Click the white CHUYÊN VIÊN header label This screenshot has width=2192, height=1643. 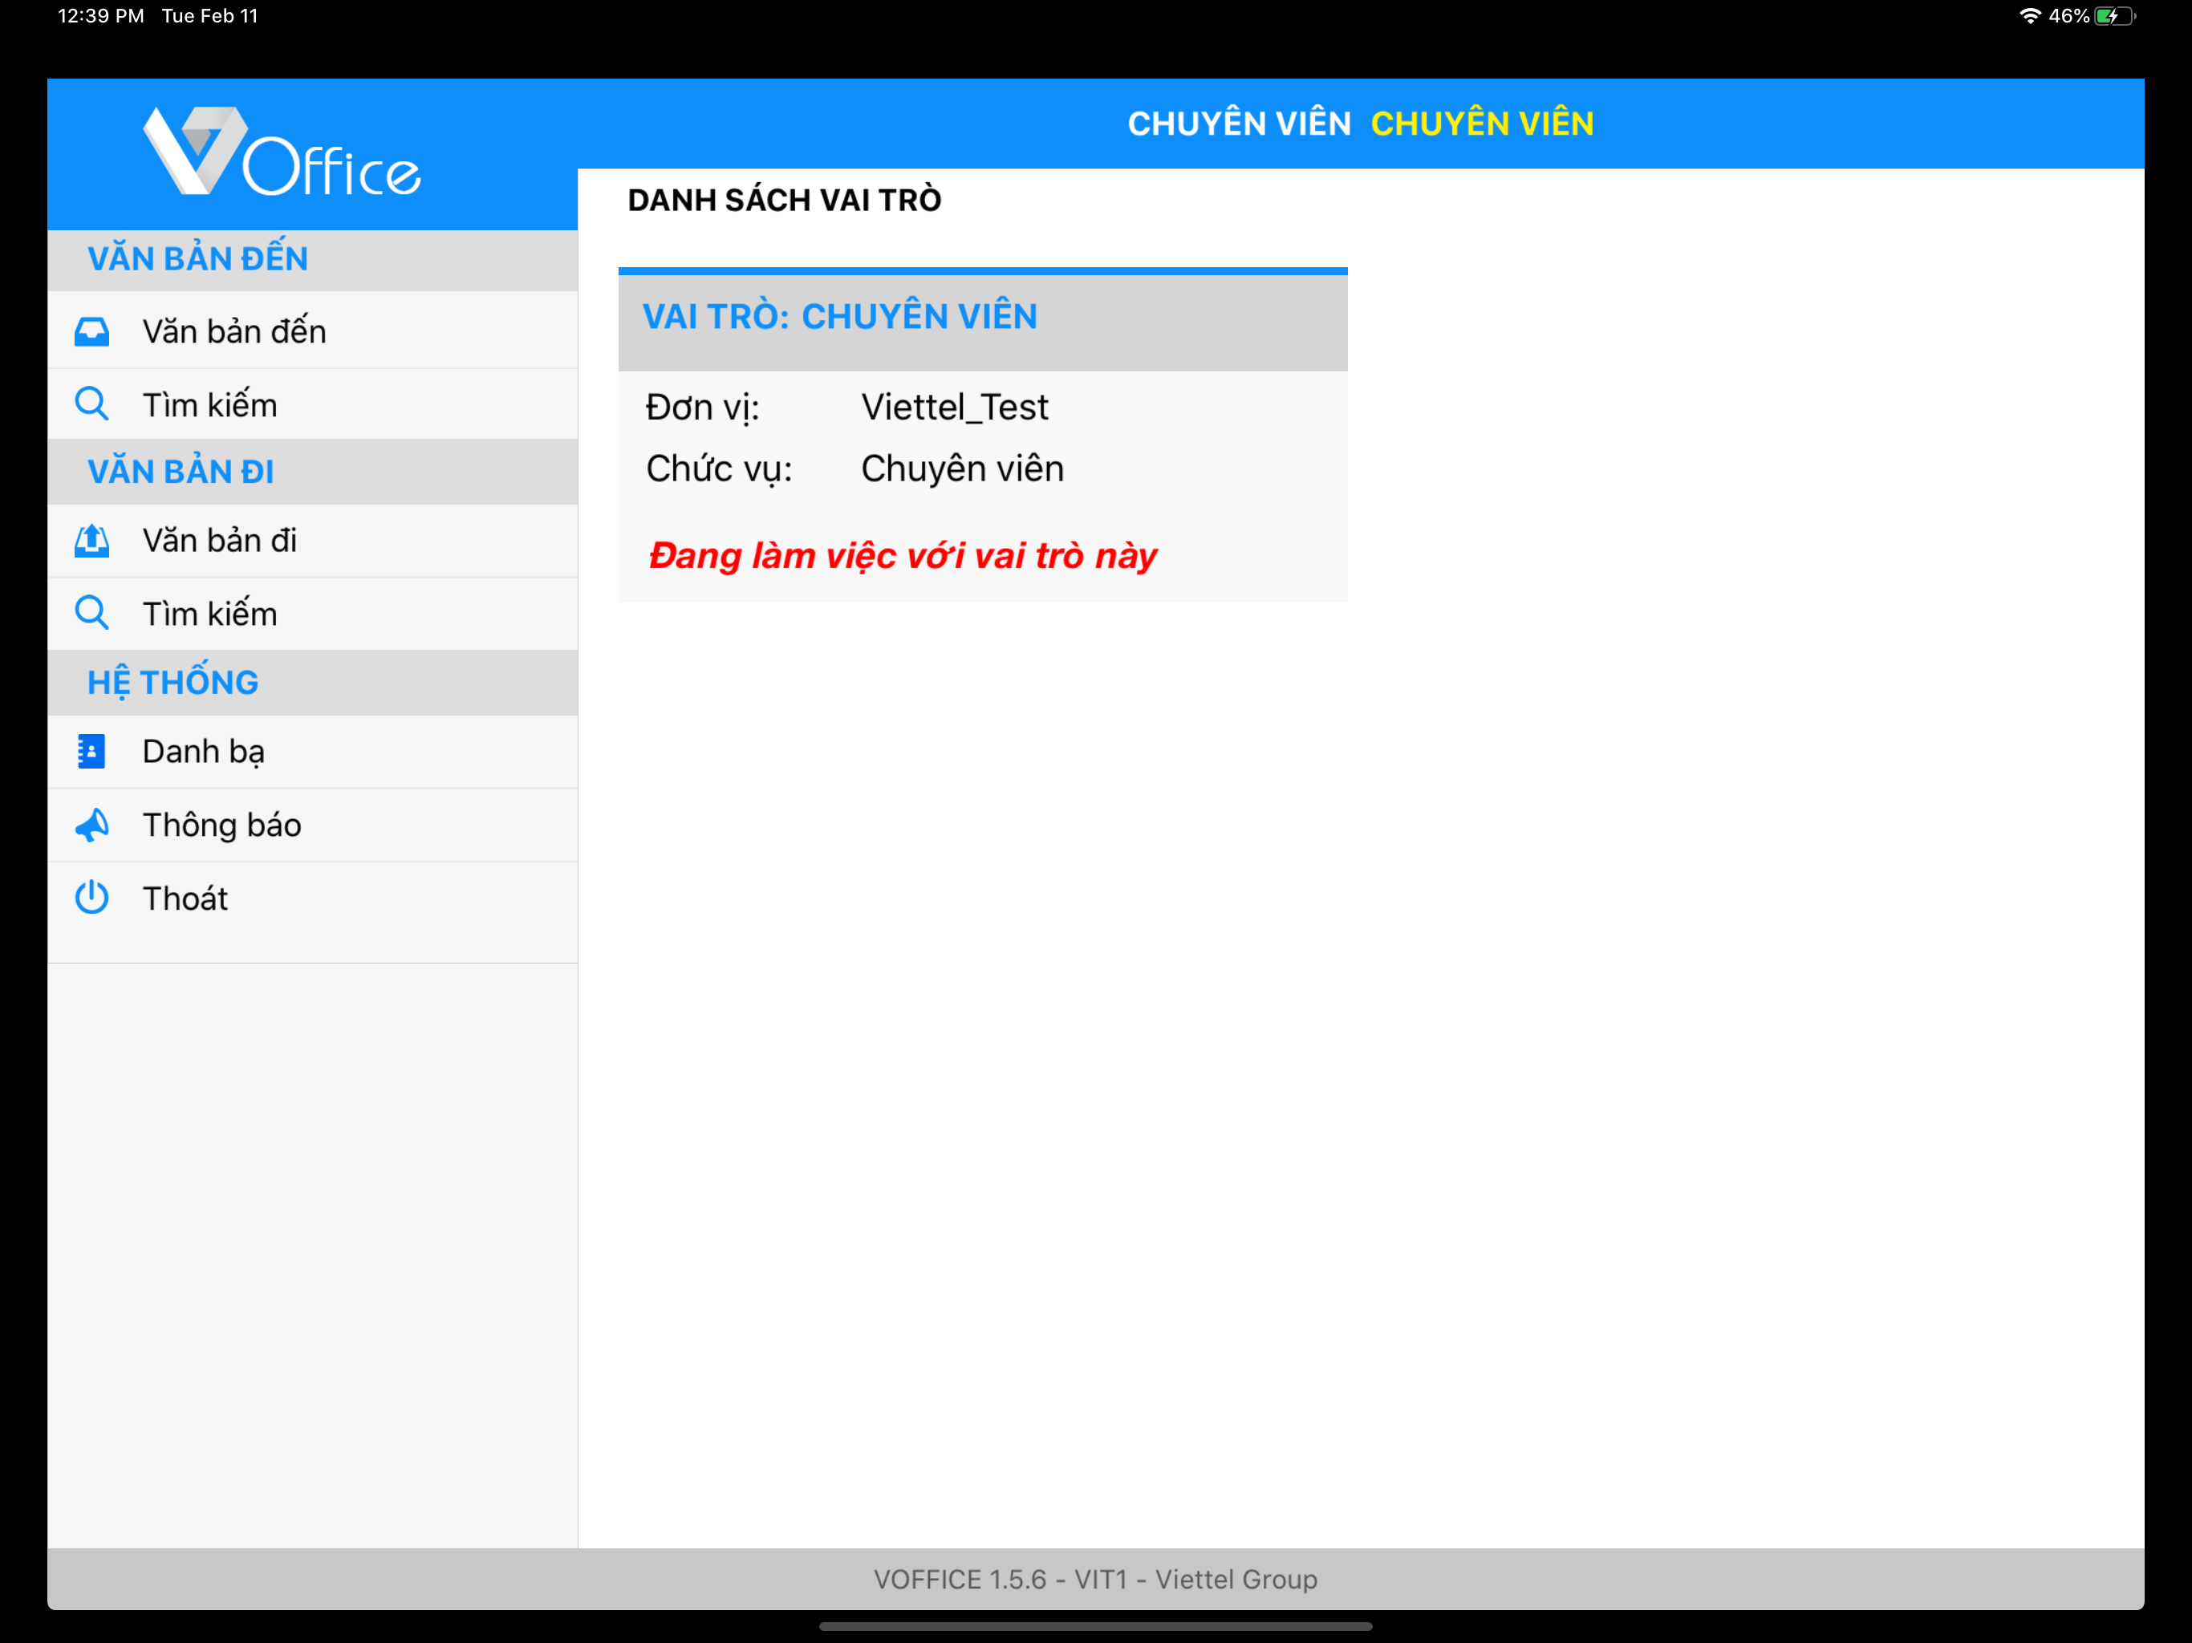[x=1239, y=124]
